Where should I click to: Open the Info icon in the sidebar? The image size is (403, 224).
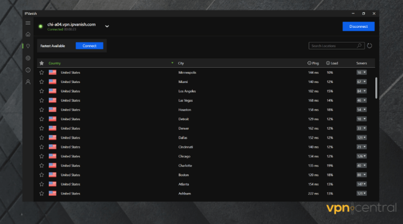click(28, 70)
